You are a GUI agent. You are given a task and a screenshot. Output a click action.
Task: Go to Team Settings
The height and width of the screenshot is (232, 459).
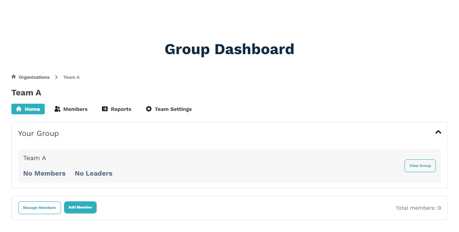(173, 109)
